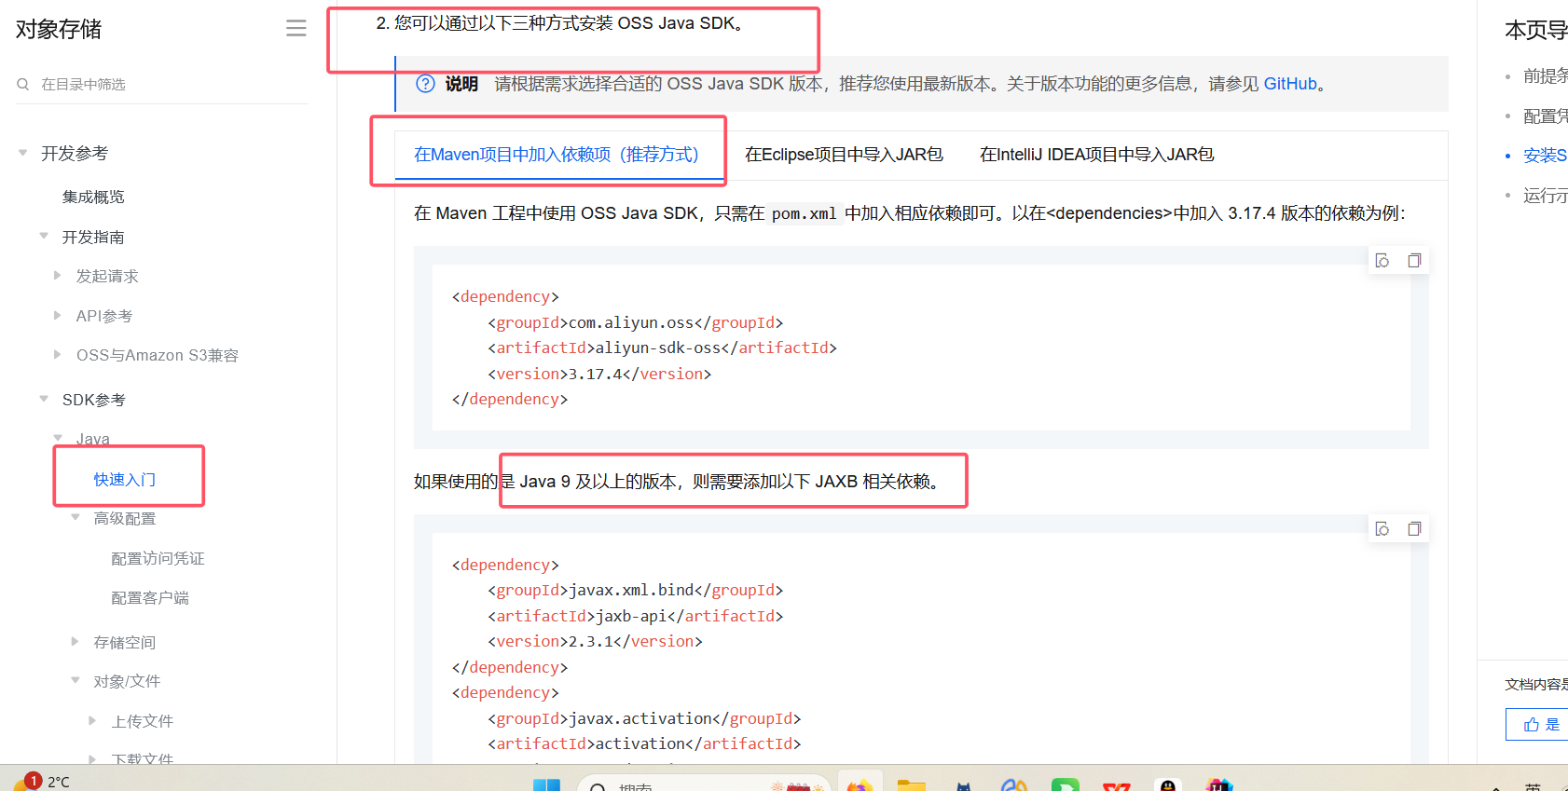The height and width of the screenshot is (791, 1568).
Task: Expand the API参考 tree node
Action: pyautogui.click(x=58, y=316)
